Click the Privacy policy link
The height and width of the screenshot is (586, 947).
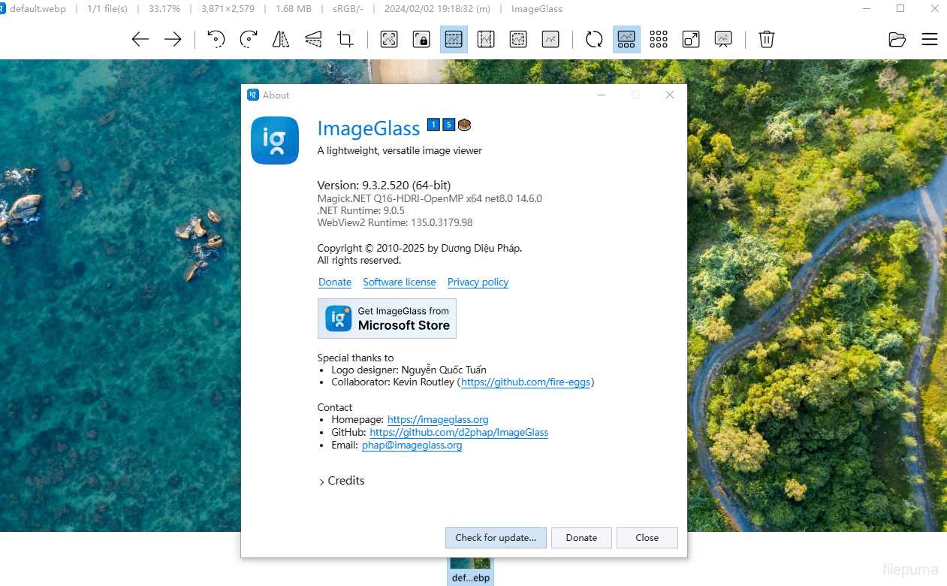[478, 282]
